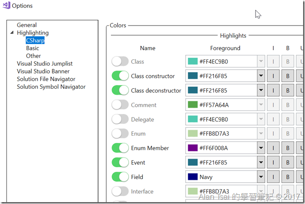
Task: Toggle italic for Class constructor
Action: click(273, 76)
